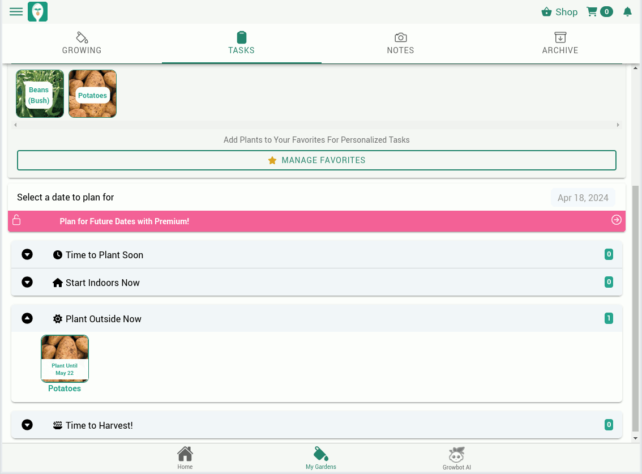Open the shopping cart
The height and width of the screenshot is (474, 642).
pos(599,12)
